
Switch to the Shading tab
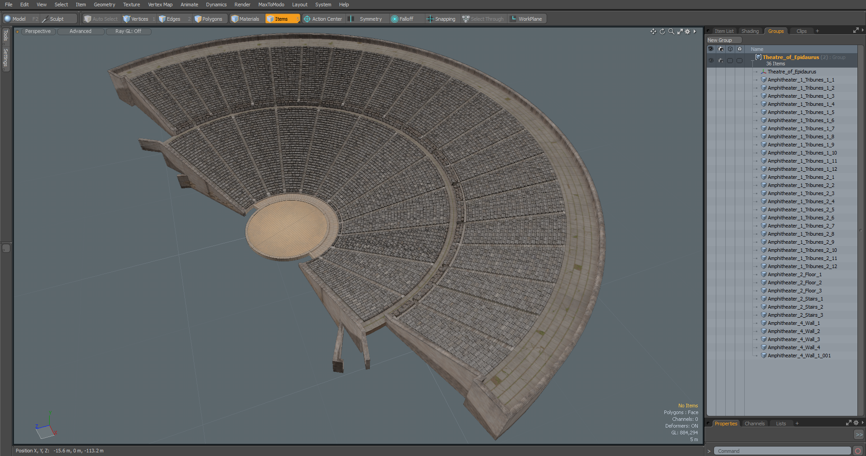pyautogui.click(x=750, y=31)
